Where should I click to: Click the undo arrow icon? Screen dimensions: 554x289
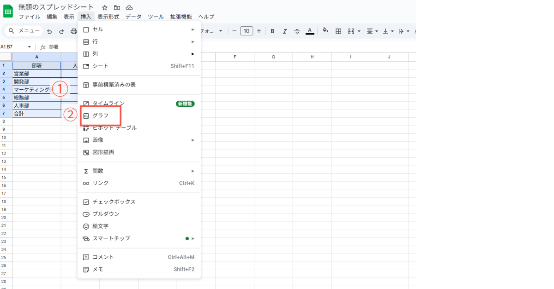(x=49, y=31)
